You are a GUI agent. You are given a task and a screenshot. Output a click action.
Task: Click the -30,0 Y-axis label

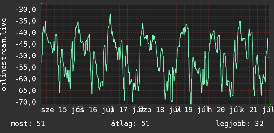pyautogui.click(x=26, y=10)
